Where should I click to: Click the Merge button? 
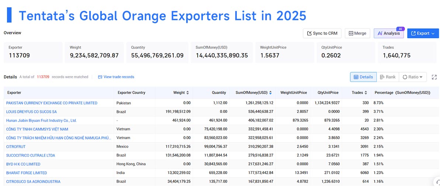click(x=357, y=34)
